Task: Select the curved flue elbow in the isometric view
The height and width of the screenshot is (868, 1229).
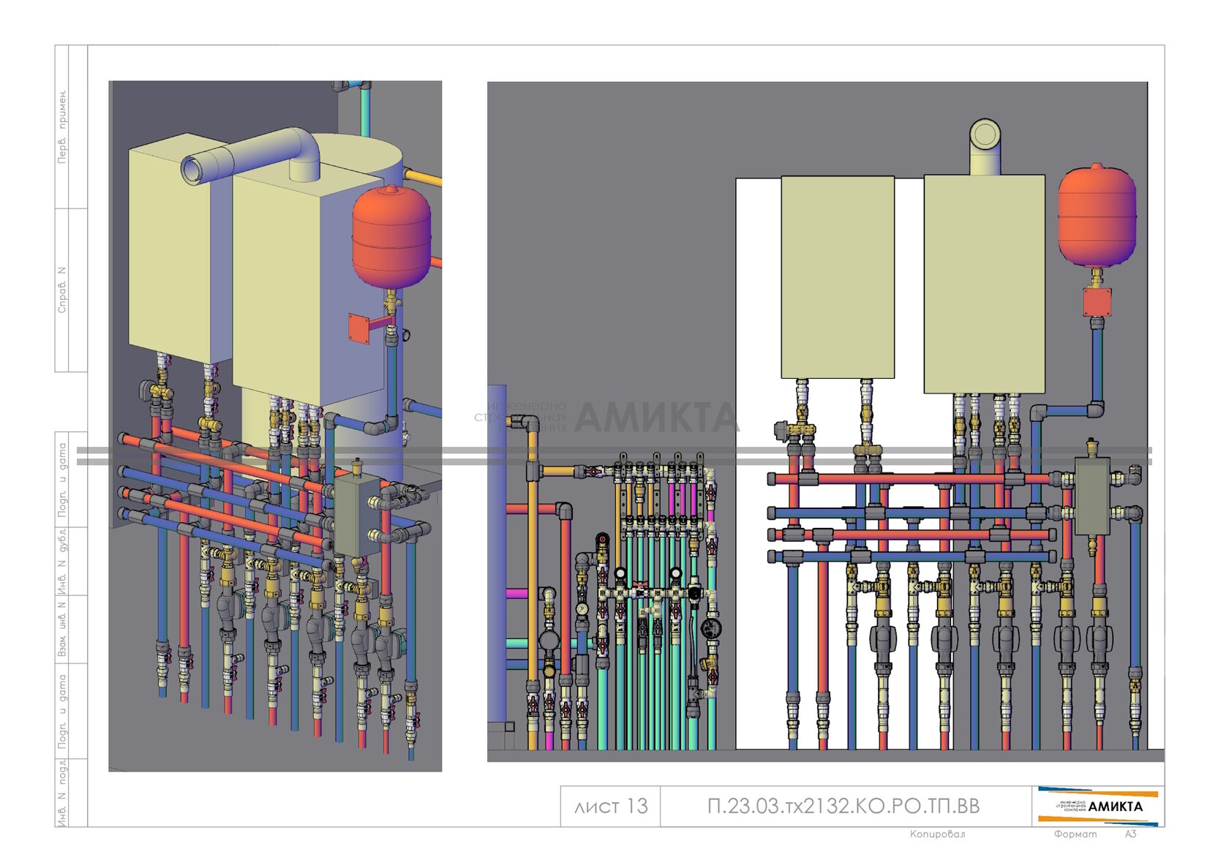Action: pos(252,155)
